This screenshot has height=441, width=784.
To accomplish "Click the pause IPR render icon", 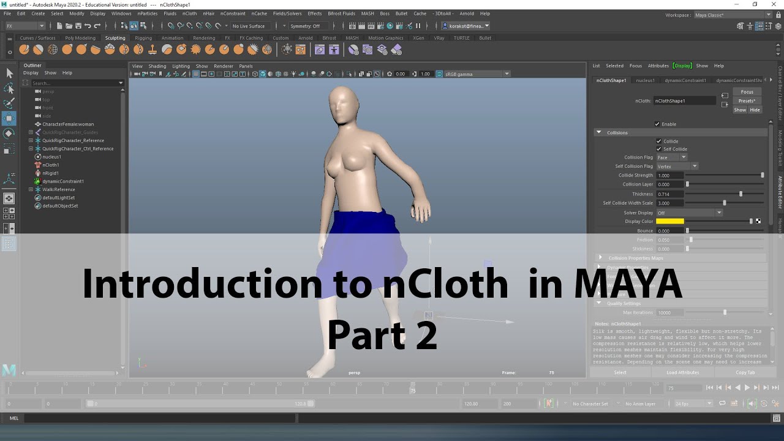I will (x=418, y=26).
